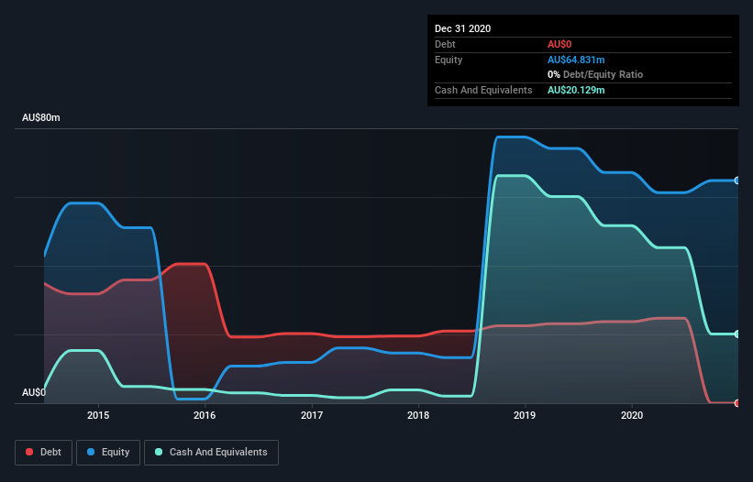Screen dimensions: 753x482
Task: Click the red AU$0 debt value in tooltip
Action: click(559, 44)
